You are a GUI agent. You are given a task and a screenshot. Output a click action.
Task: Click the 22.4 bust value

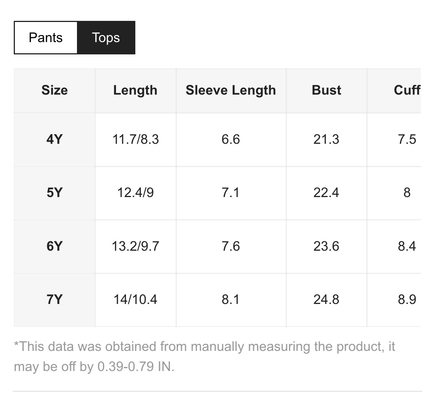(326, 193)
